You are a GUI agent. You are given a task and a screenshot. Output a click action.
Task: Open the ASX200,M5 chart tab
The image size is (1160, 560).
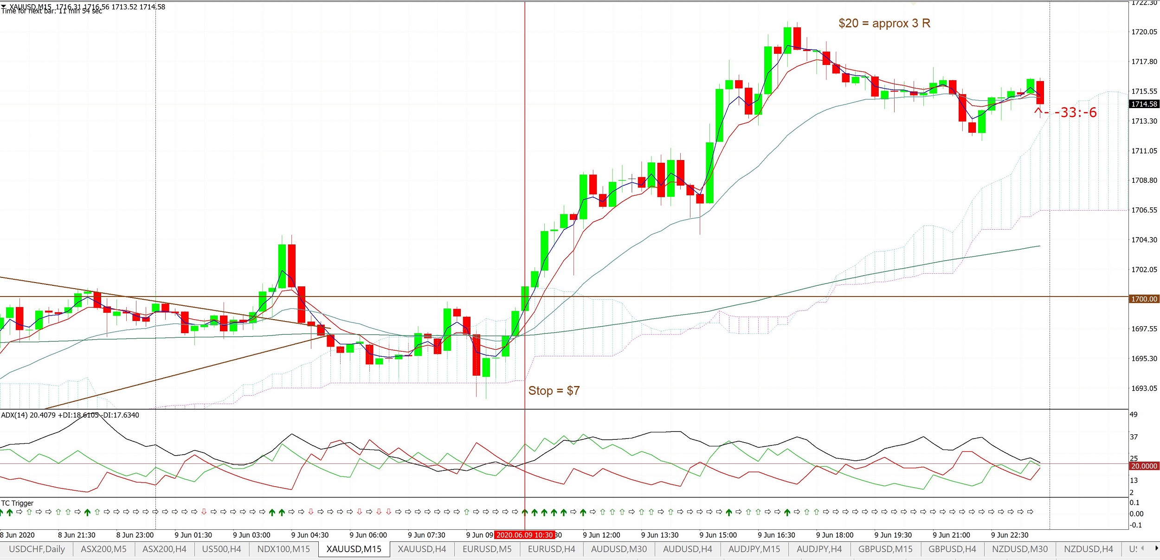coord(103,549)
